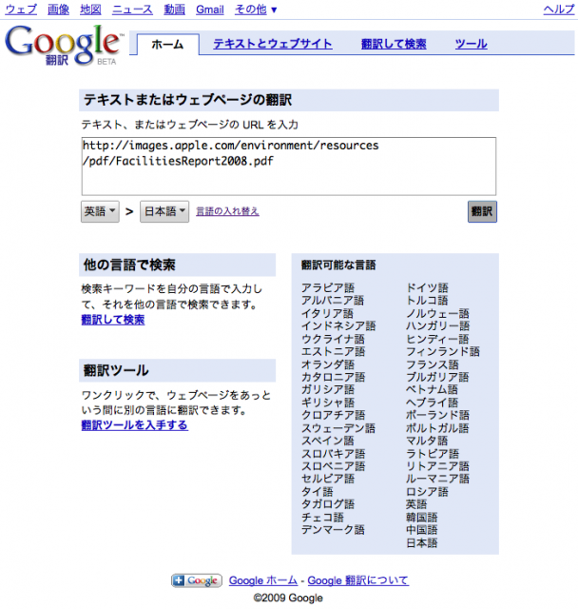578x609 pixels.
Task: Click ポルトガル語 in the language list
Action: click(437, 428)
